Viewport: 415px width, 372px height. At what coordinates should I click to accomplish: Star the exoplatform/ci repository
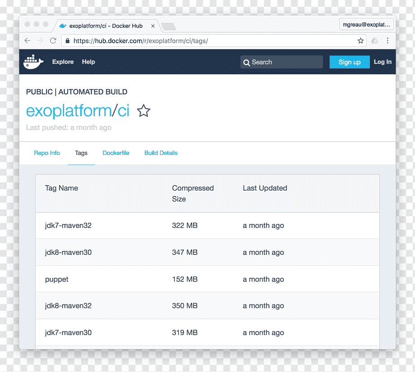click(x=143, y=111)
